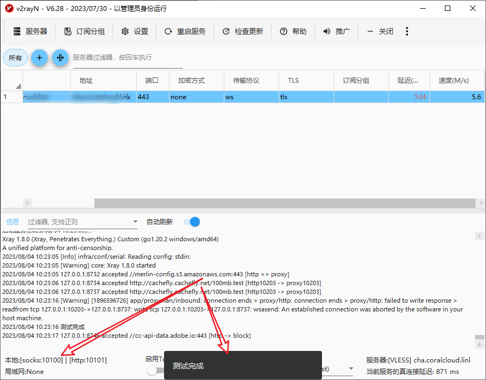Sort by TLS column header
This screenshot has width=486, height=380.
306,81
